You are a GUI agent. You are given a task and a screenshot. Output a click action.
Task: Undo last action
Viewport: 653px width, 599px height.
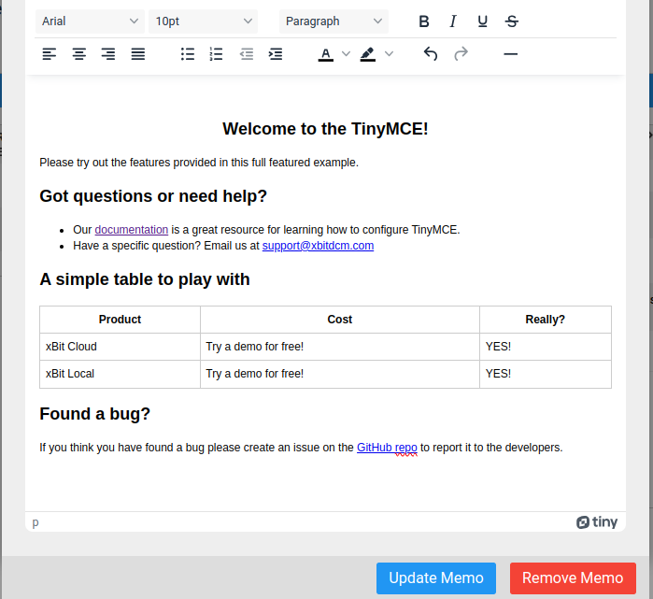[431, 54]
